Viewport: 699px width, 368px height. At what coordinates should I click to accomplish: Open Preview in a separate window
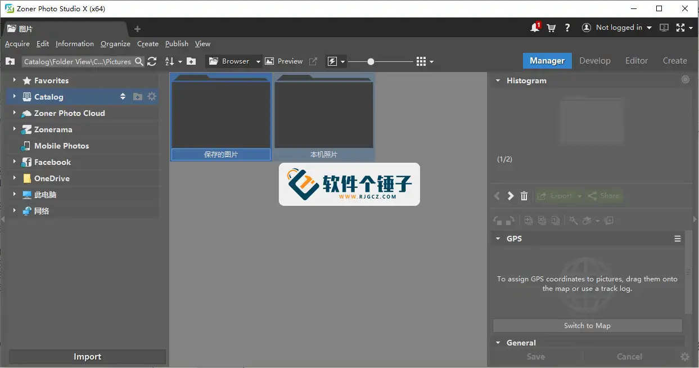(313, 61)
